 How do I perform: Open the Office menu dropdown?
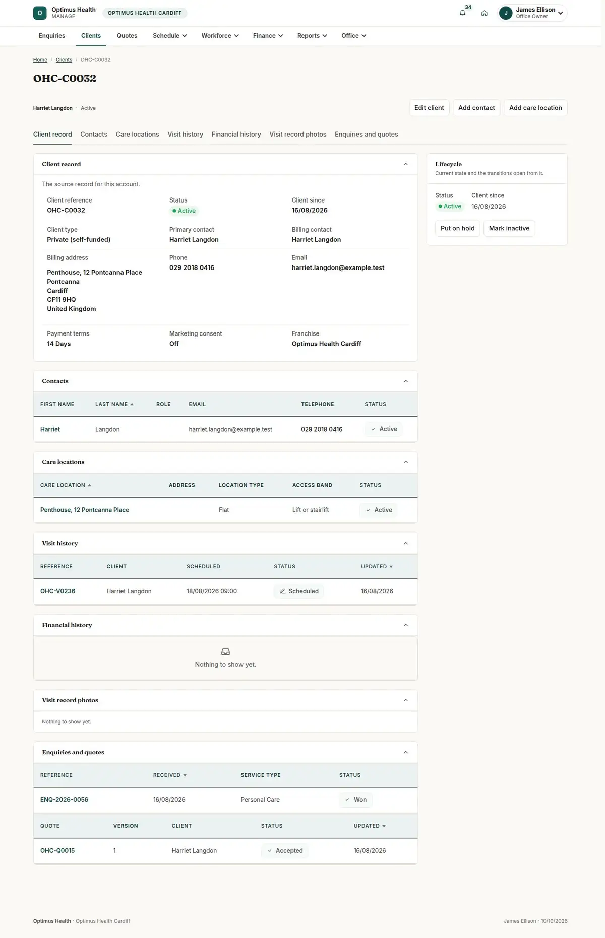coord(353,36)
